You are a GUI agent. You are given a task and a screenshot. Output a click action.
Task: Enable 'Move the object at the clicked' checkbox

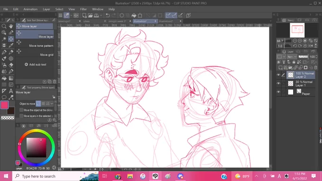tap(21, 110)
